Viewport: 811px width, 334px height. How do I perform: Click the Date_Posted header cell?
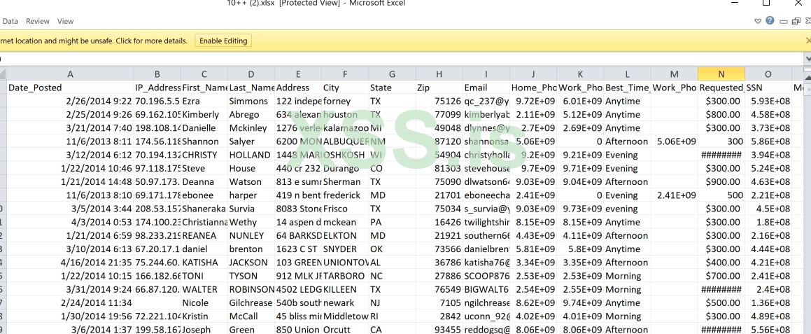pyautogui.click(x=71, y=88)
